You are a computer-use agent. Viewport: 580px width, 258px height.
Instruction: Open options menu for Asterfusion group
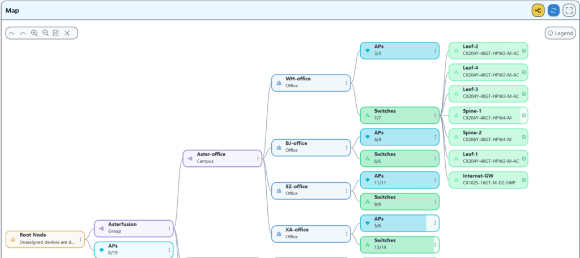pyautogui.click(x=169, y=229)
